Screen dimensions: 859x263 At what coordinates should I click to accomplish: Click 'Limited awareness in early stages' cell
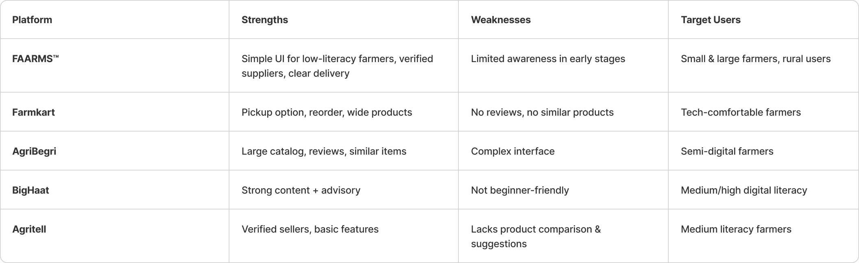(x=548, y=59)
